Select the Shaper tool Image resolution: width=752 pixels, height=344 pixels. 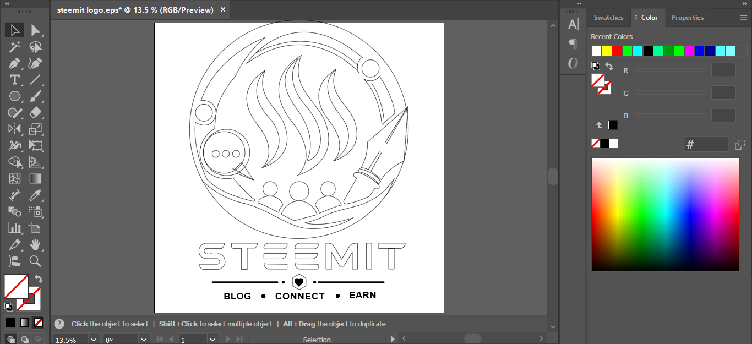(14, 113)
